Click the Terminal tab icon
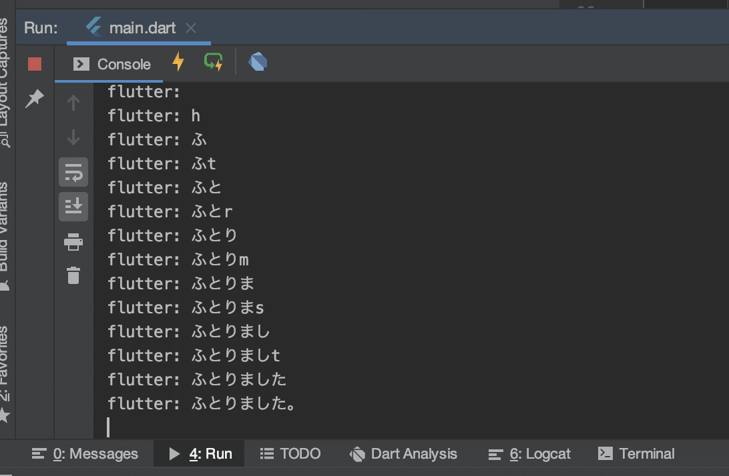The height and width of the screenshot is (476, 729). tap(605, 453)
